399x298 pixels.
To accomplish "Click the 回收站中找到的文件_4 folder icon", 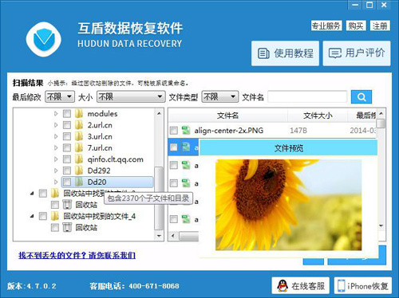I will (x=55, y=216).
